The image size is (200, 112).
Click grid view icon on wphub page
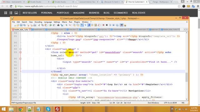6,13
